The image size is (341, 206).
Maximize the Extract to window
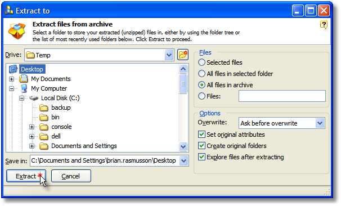point(311,11)
